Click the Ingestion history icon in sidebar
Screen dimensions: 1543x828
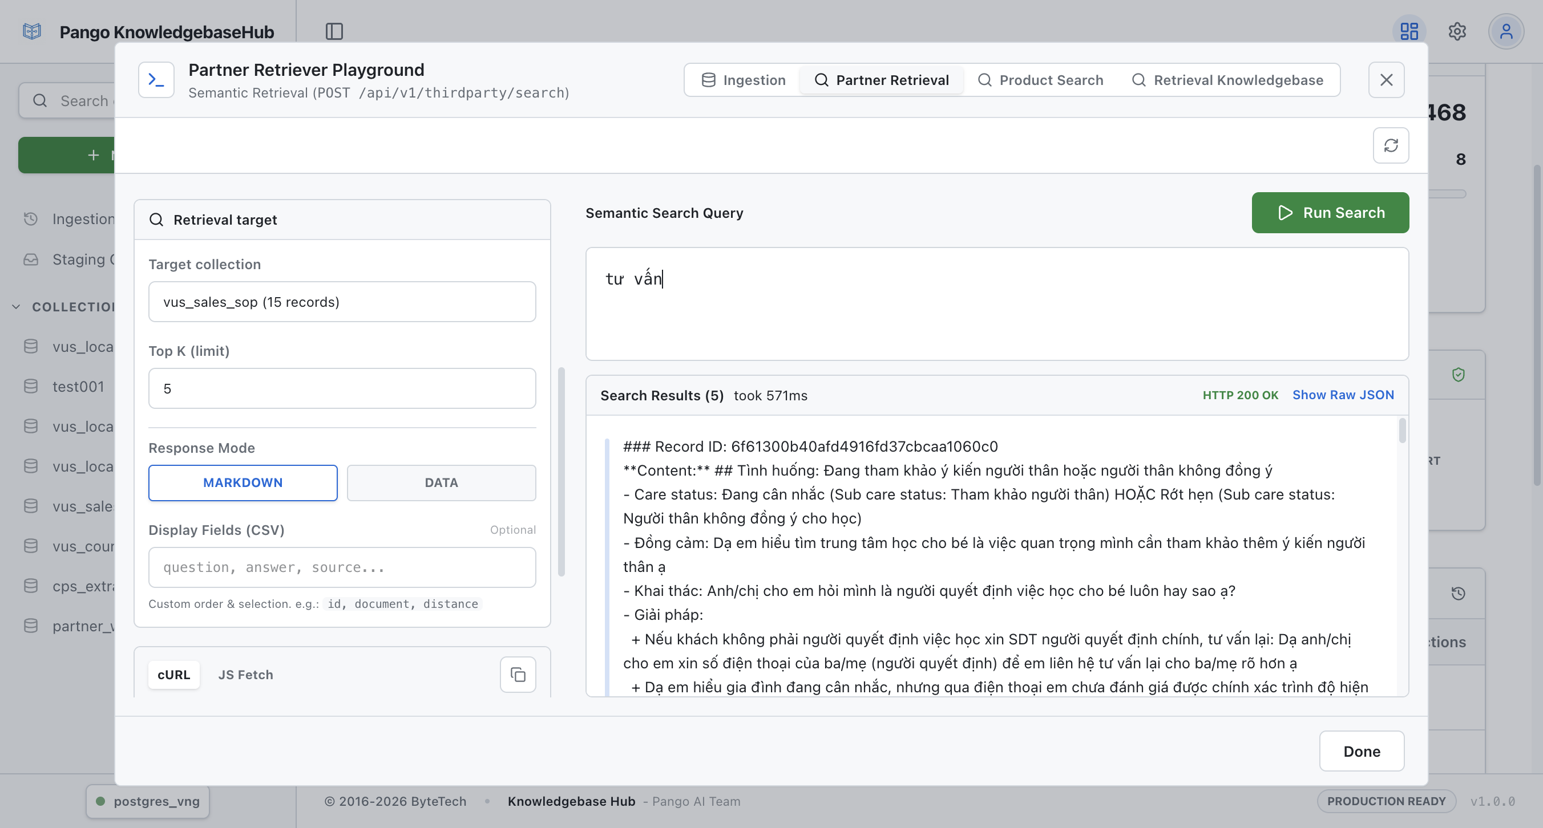point(31,218)
